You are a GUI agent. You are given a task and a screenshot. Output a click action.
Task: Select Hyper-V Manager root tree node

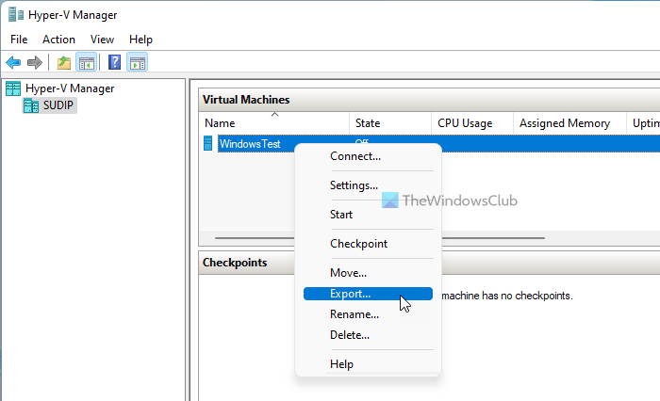pyautogui.click(x=70, y=88)
